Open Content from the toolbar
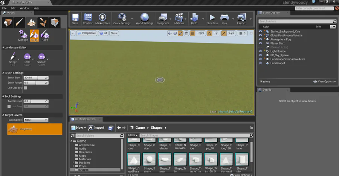Screen dimensions: 339x176 (x=87, y=19)
